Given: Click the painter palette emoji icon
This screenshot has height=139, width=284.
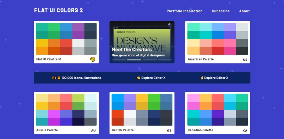Looking at the screenshot, I should [x=93, y=59].
